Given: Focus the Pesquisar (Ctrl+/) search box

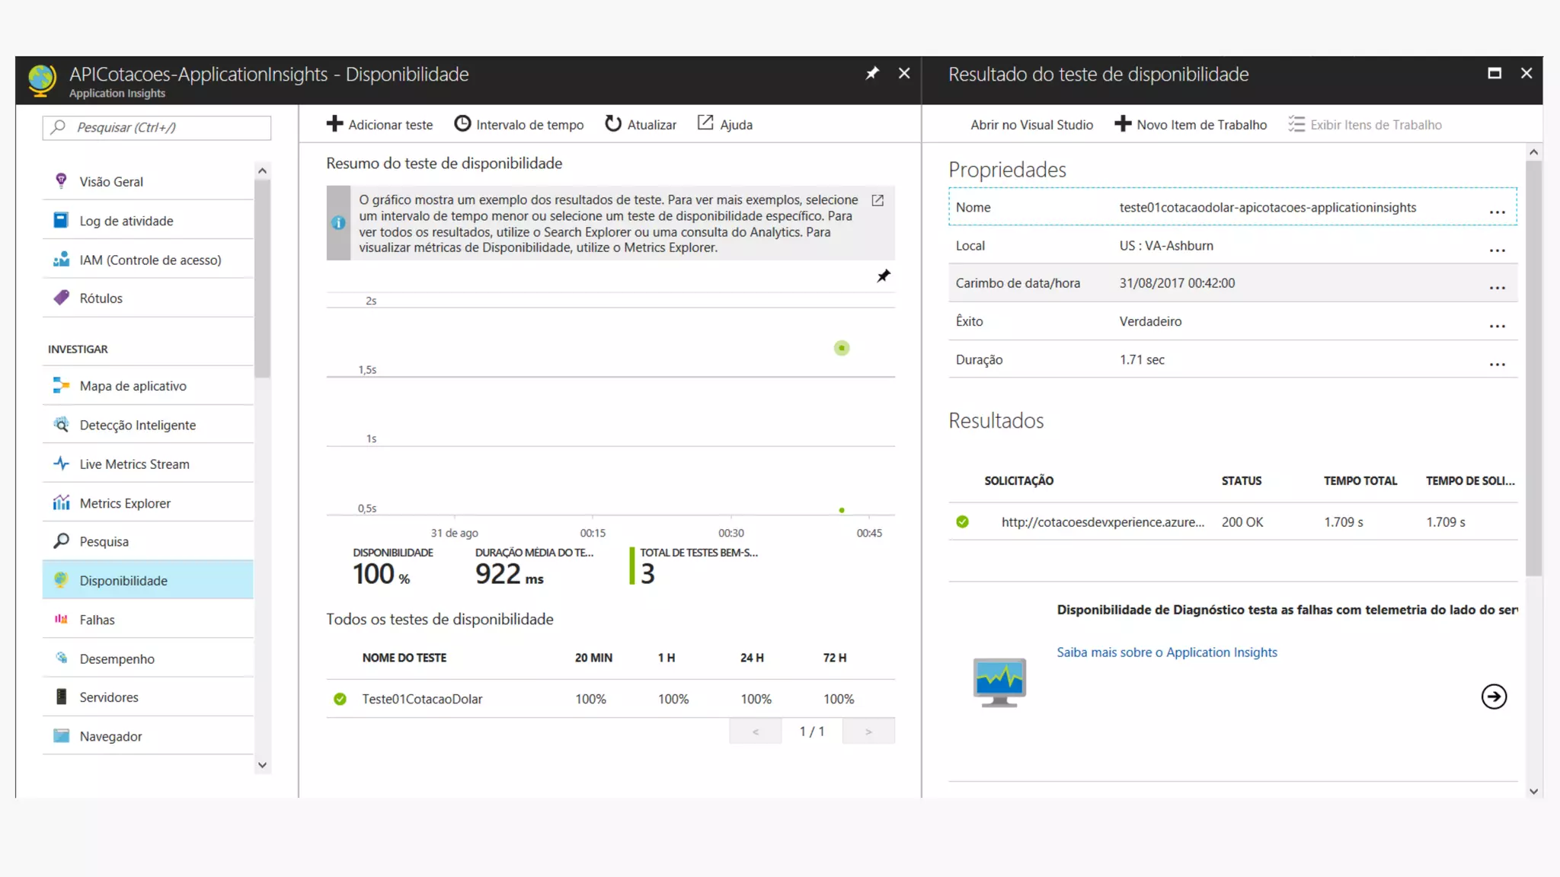Looking at the screenshot, I should click(157, 127).
